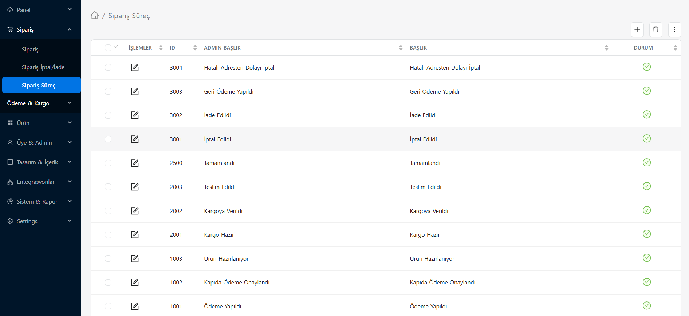Sort table by ADMIN BAŞLIK column
This screenshot has height=316, width=689.
pos(401,48)
